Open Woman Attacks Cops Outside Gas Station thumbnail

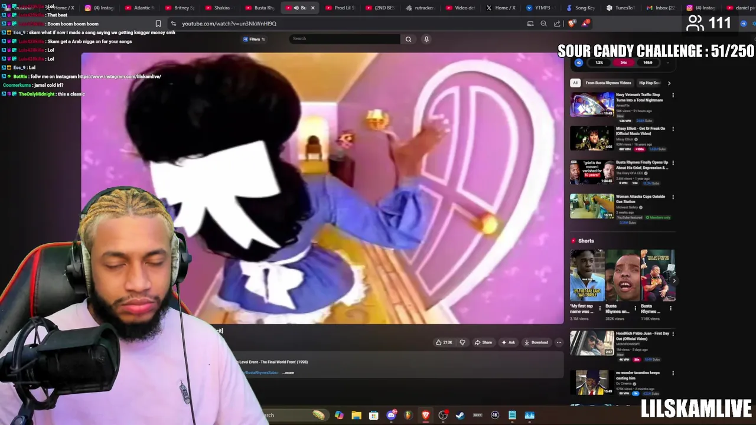coord(592,206)
